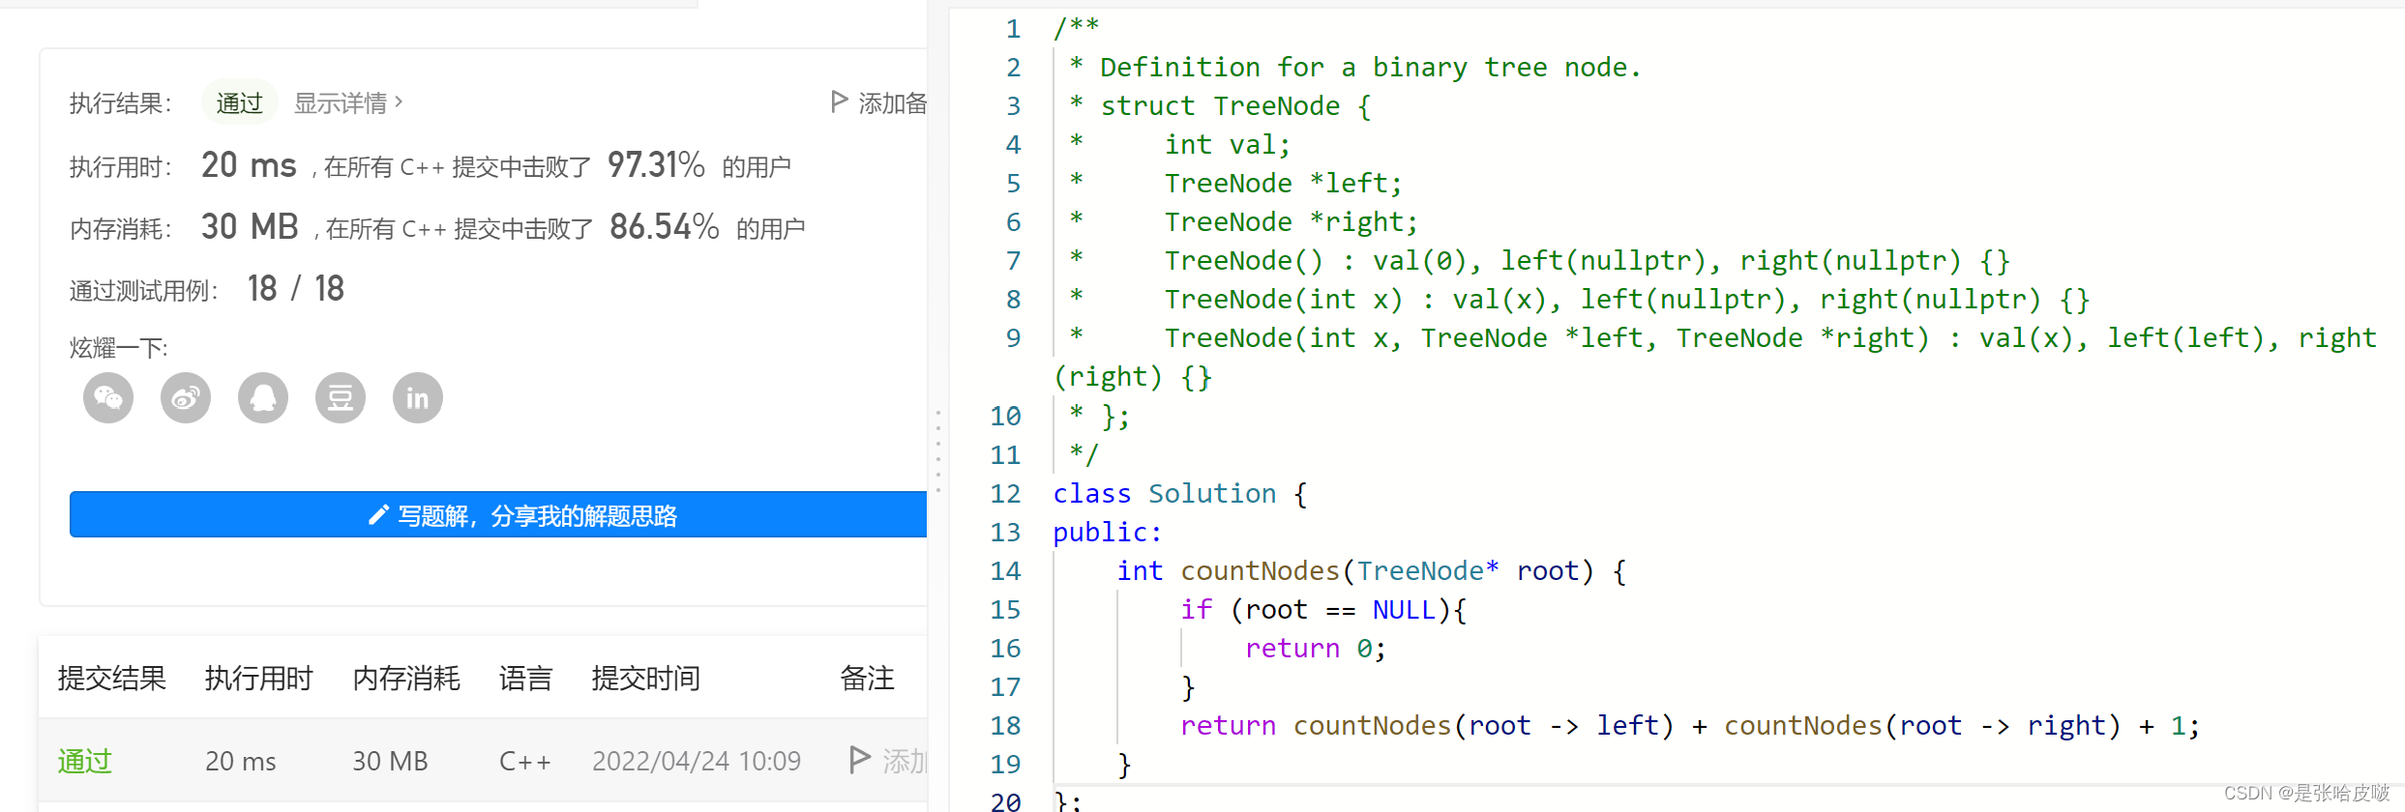This screenshot has width=2405, height=812.
Task: Click the 内存消耗 column header
Action: (406, 678)
